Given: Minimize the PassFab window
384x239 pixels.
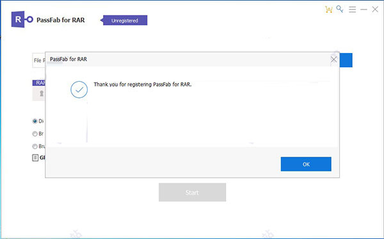Looking at the screenshot, I should pos(364,10).
